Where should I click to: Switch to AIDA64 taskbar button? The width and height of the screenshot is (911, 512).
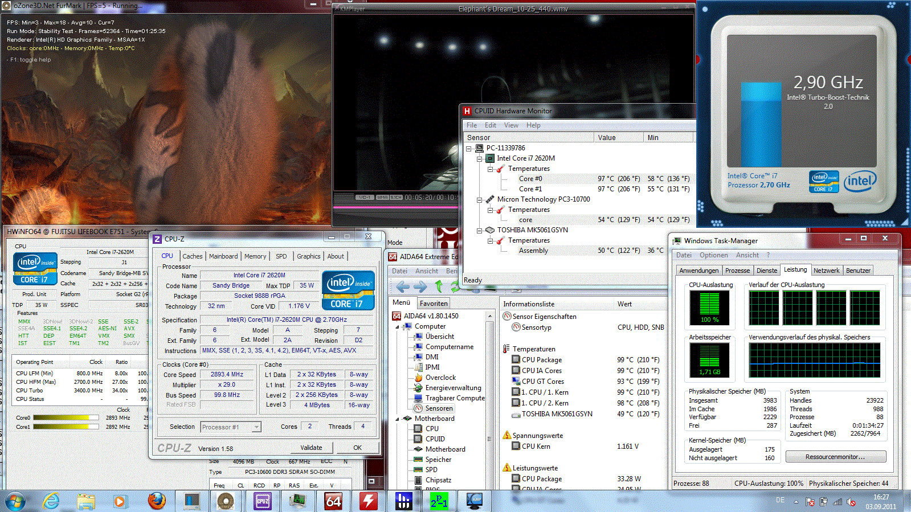point(333,501)
